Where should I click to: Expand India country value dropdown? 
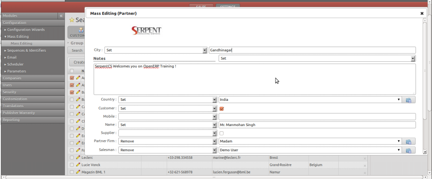(399, 100)
